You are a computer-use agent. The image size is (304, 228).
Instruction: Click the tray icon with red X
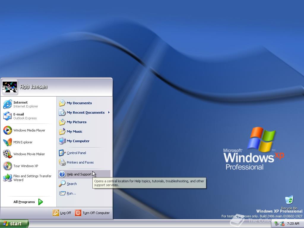tap(282, 224)
